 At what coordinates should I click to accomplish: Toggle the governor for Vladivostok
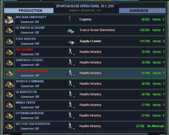coord(30,97)
